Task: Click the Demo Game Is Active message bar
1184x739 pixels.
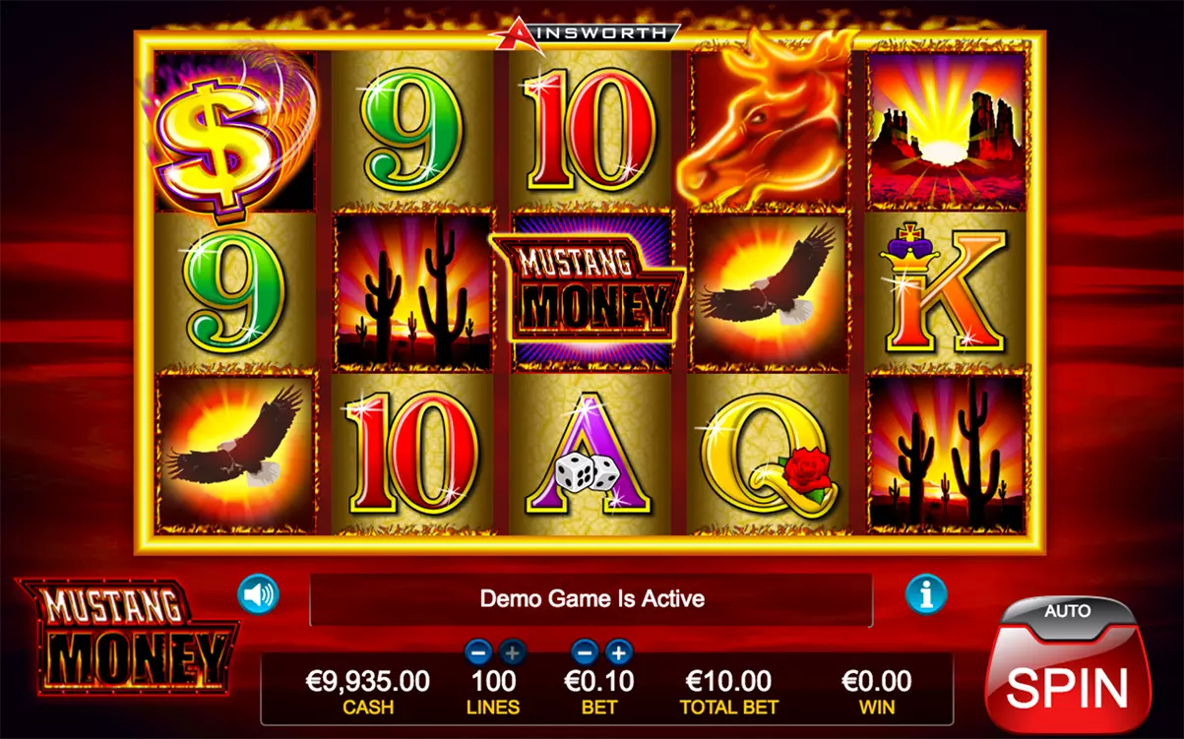Action: point(591,599)
